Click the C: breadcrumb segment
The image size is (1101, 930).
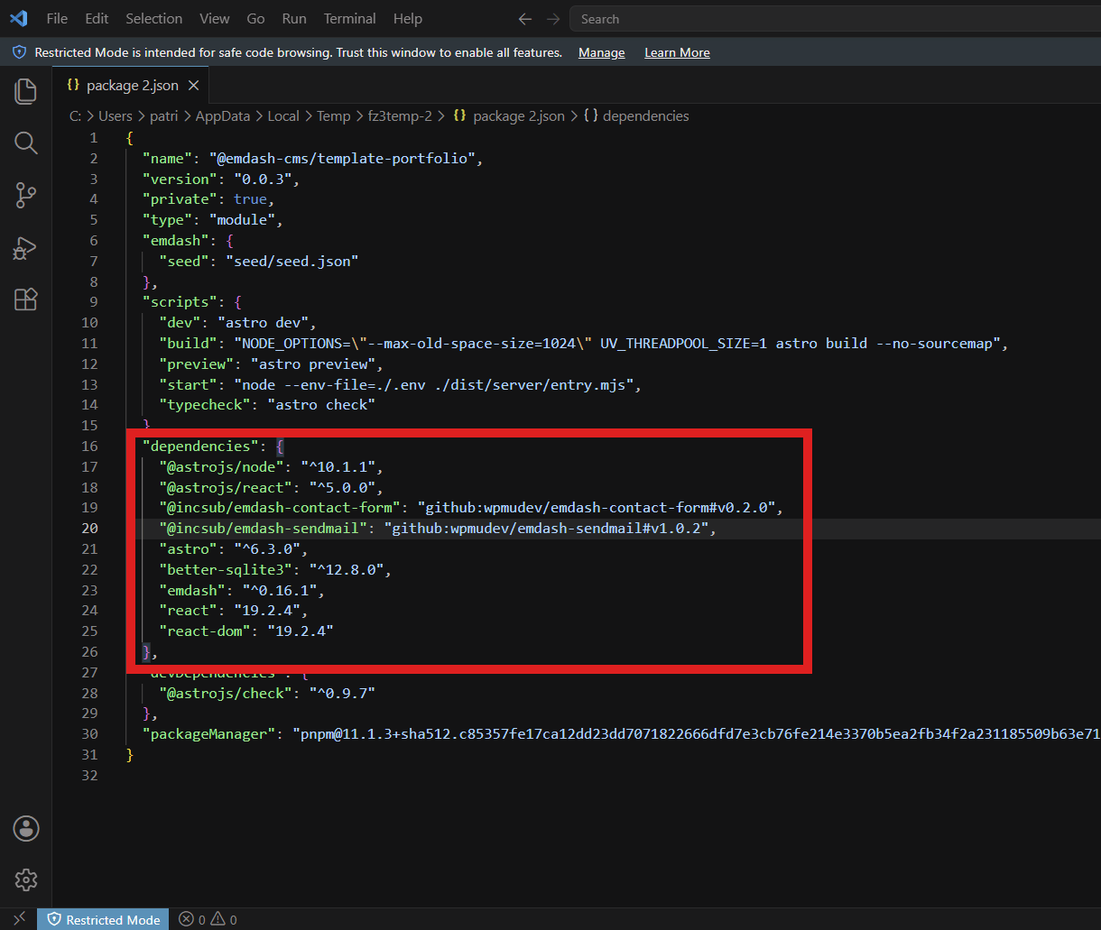(75, 116)
